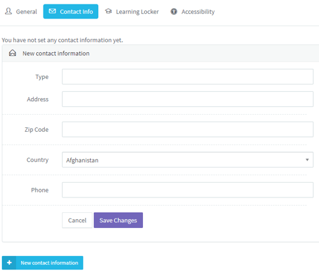The image size is (319, 272).
Task: Open the Accessibility tab
Action: [193, 11]
